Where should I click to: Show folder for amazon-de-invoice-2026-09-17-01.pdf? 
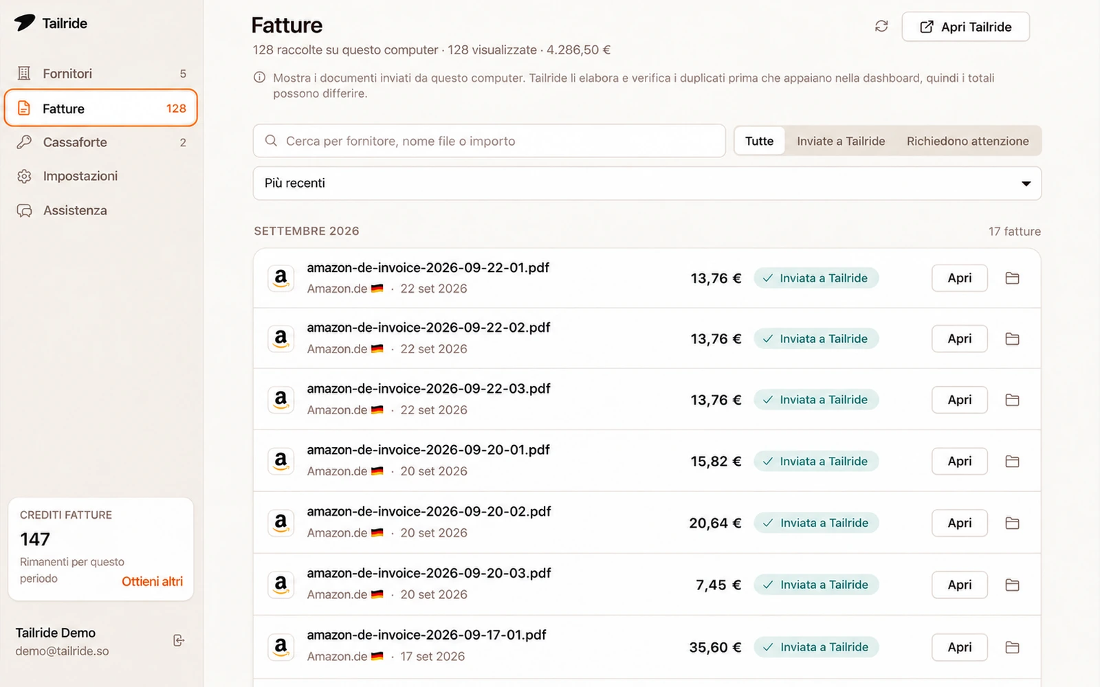point(1012,647)
